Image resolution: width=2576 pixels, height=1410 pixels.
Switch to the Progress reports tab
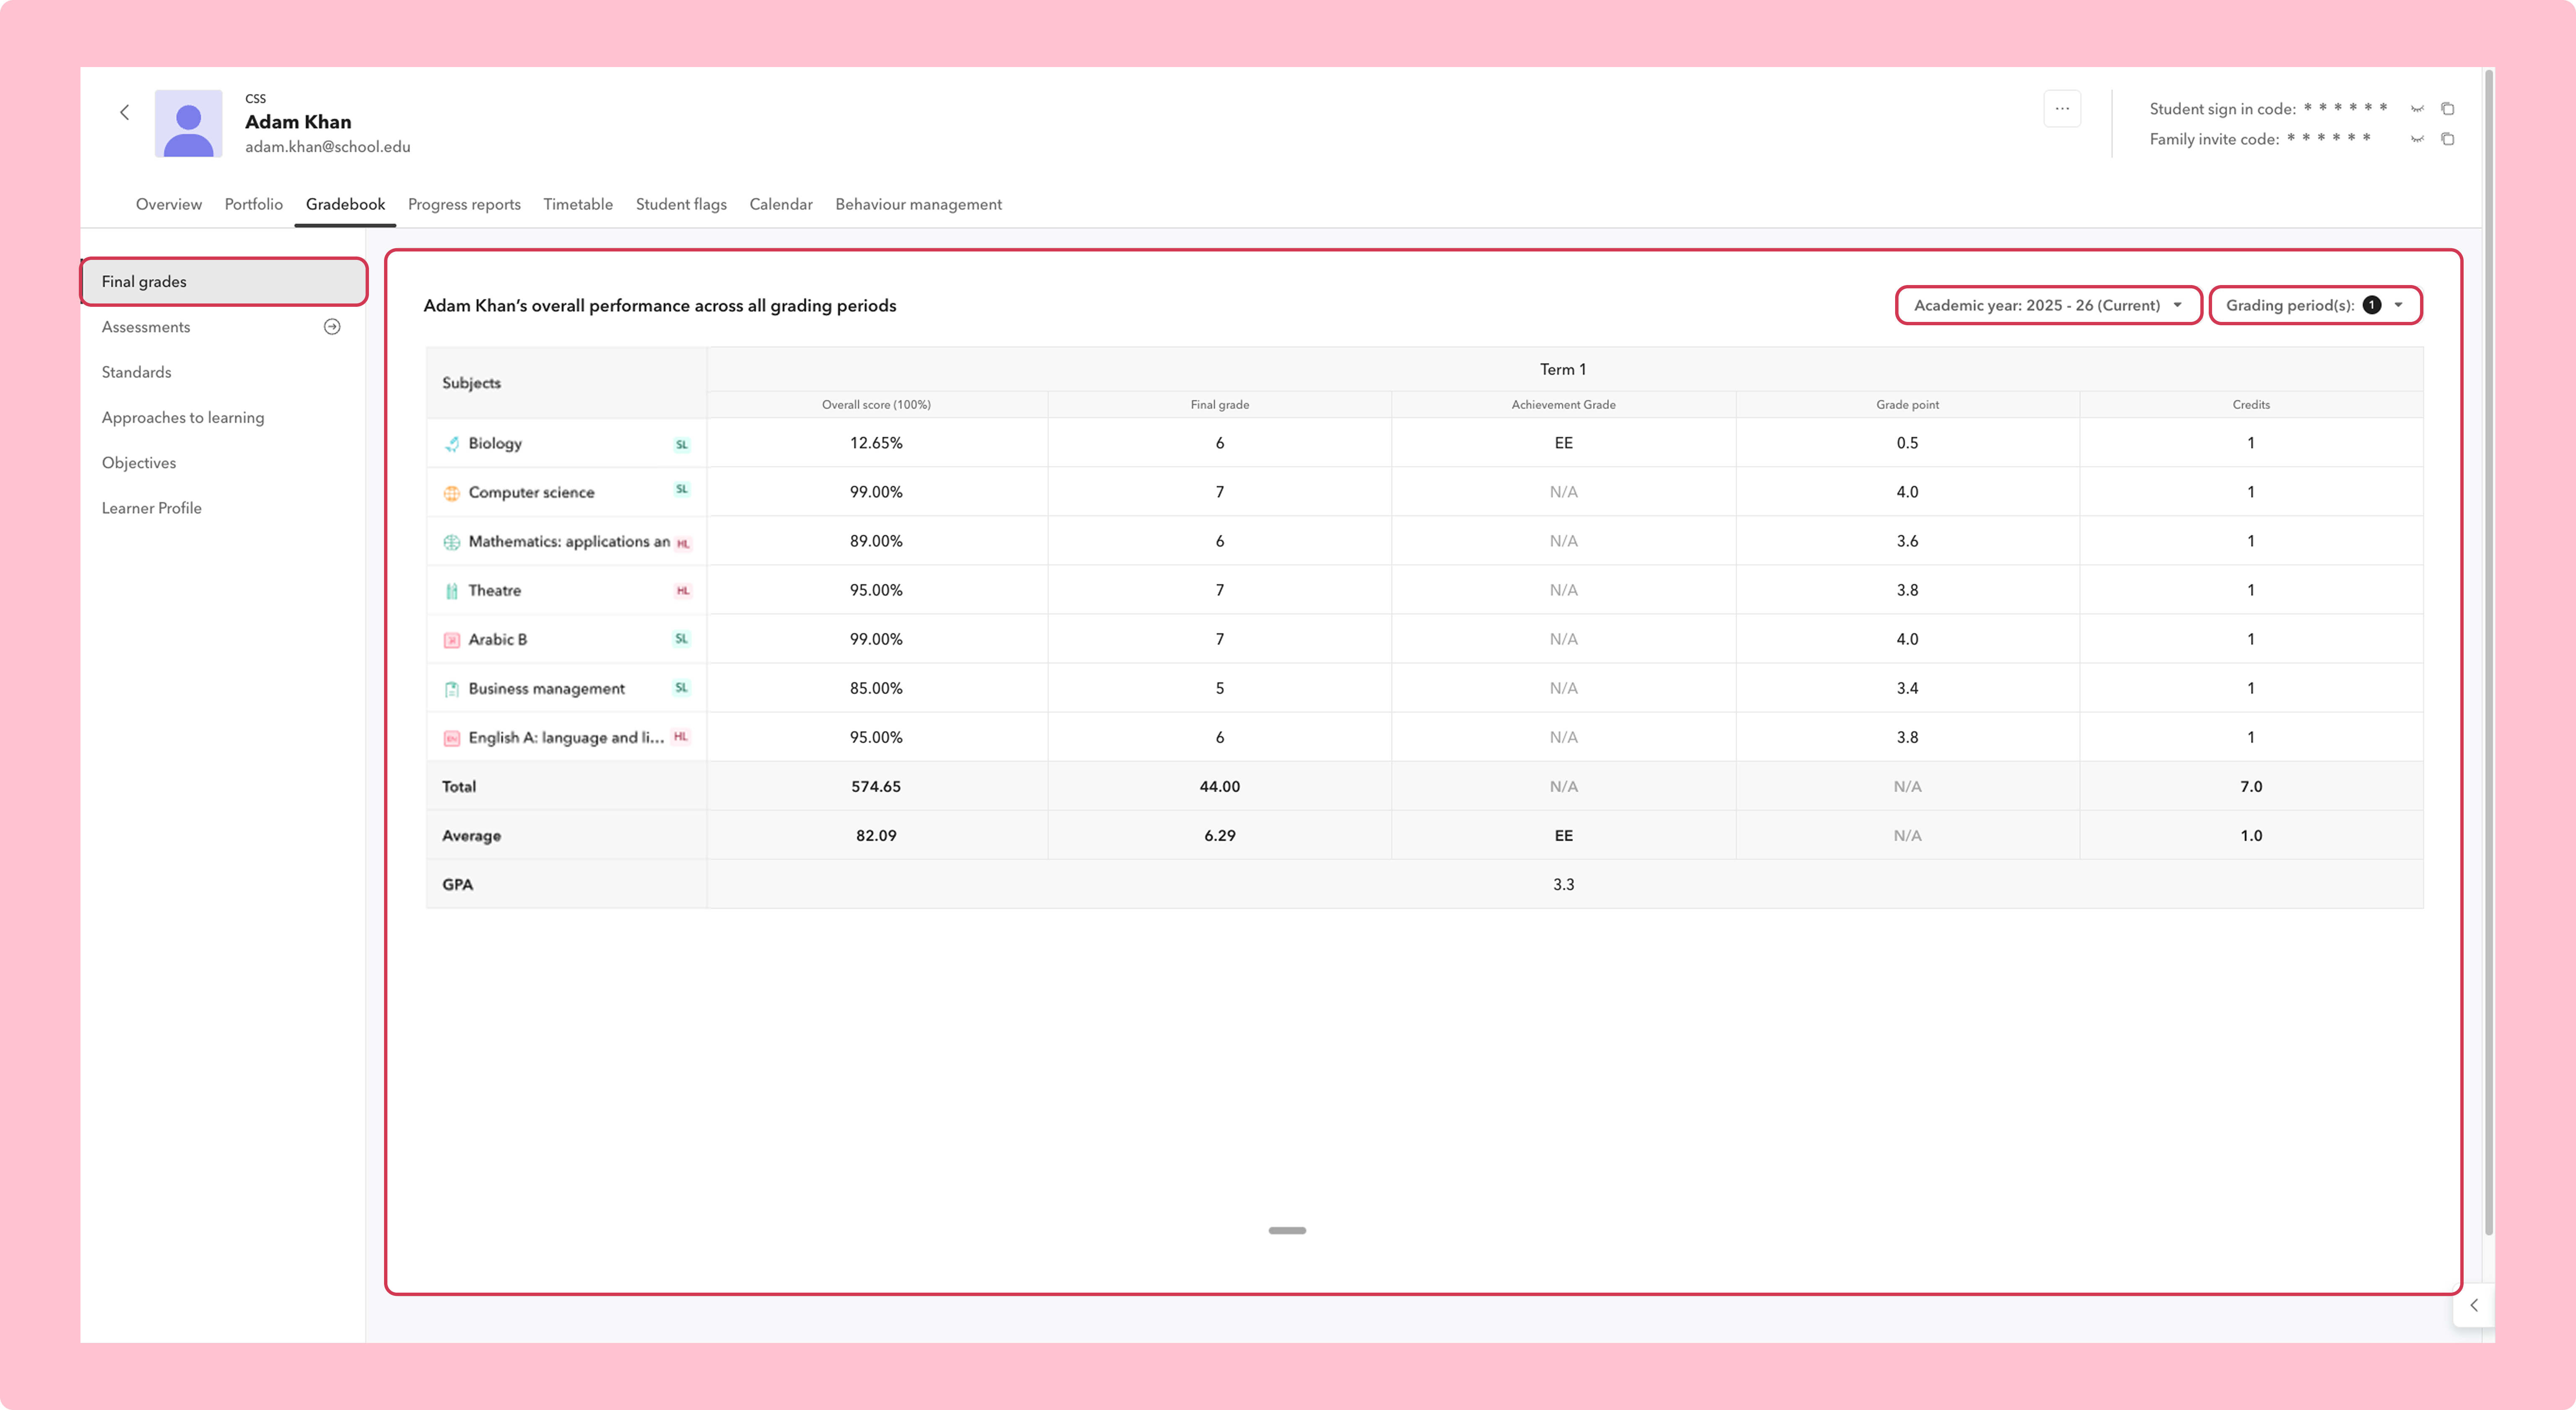[464, 204]
